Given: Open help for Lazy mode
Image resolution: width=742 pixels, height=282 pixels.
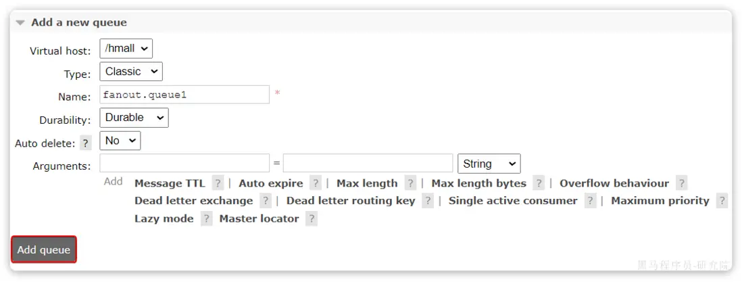Looking at the screenshot, I should pyautogui.click(x=206, y=218).
